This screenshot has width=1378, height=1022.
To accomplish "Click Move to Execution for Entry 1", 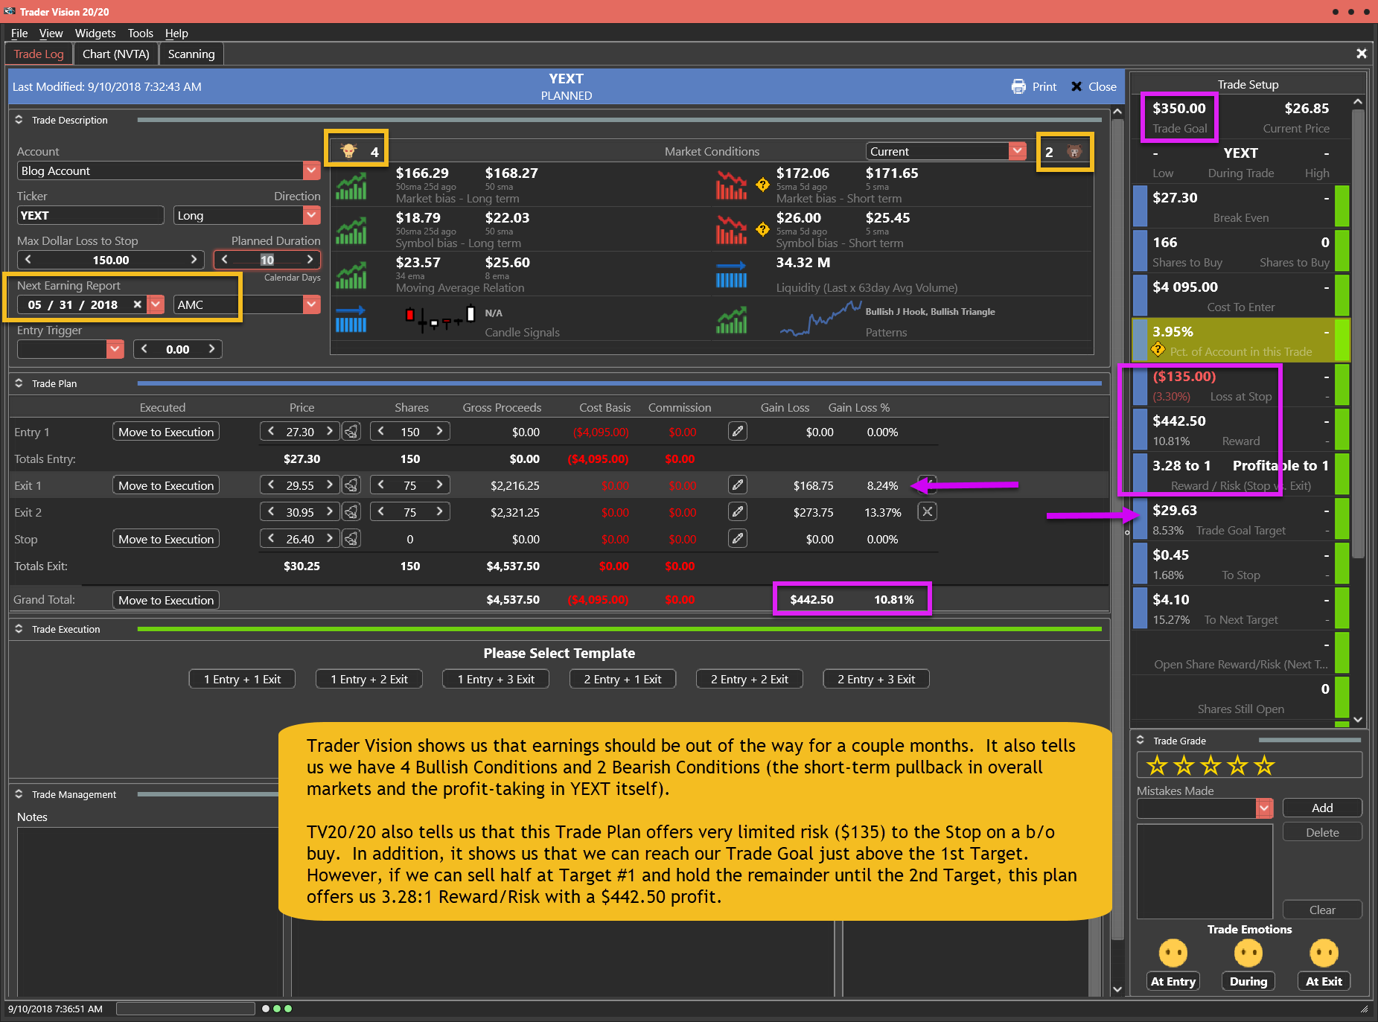I will [166, 432].
